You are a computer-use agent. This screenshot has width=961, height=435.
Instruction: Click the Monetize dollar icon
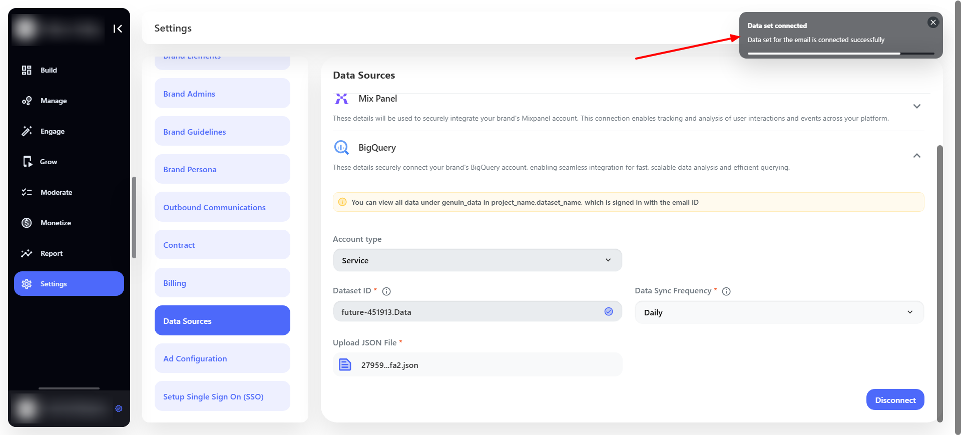point(27,223)
